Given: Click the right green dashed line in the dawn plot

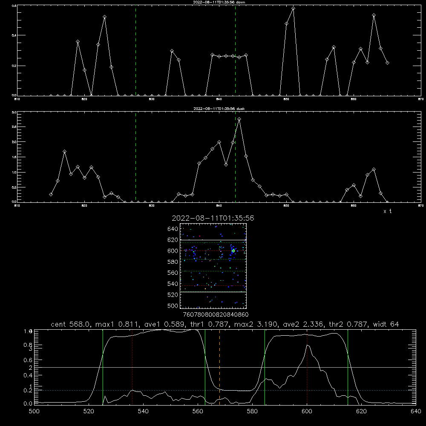Looking at the screenshot, I should point(235,50).
